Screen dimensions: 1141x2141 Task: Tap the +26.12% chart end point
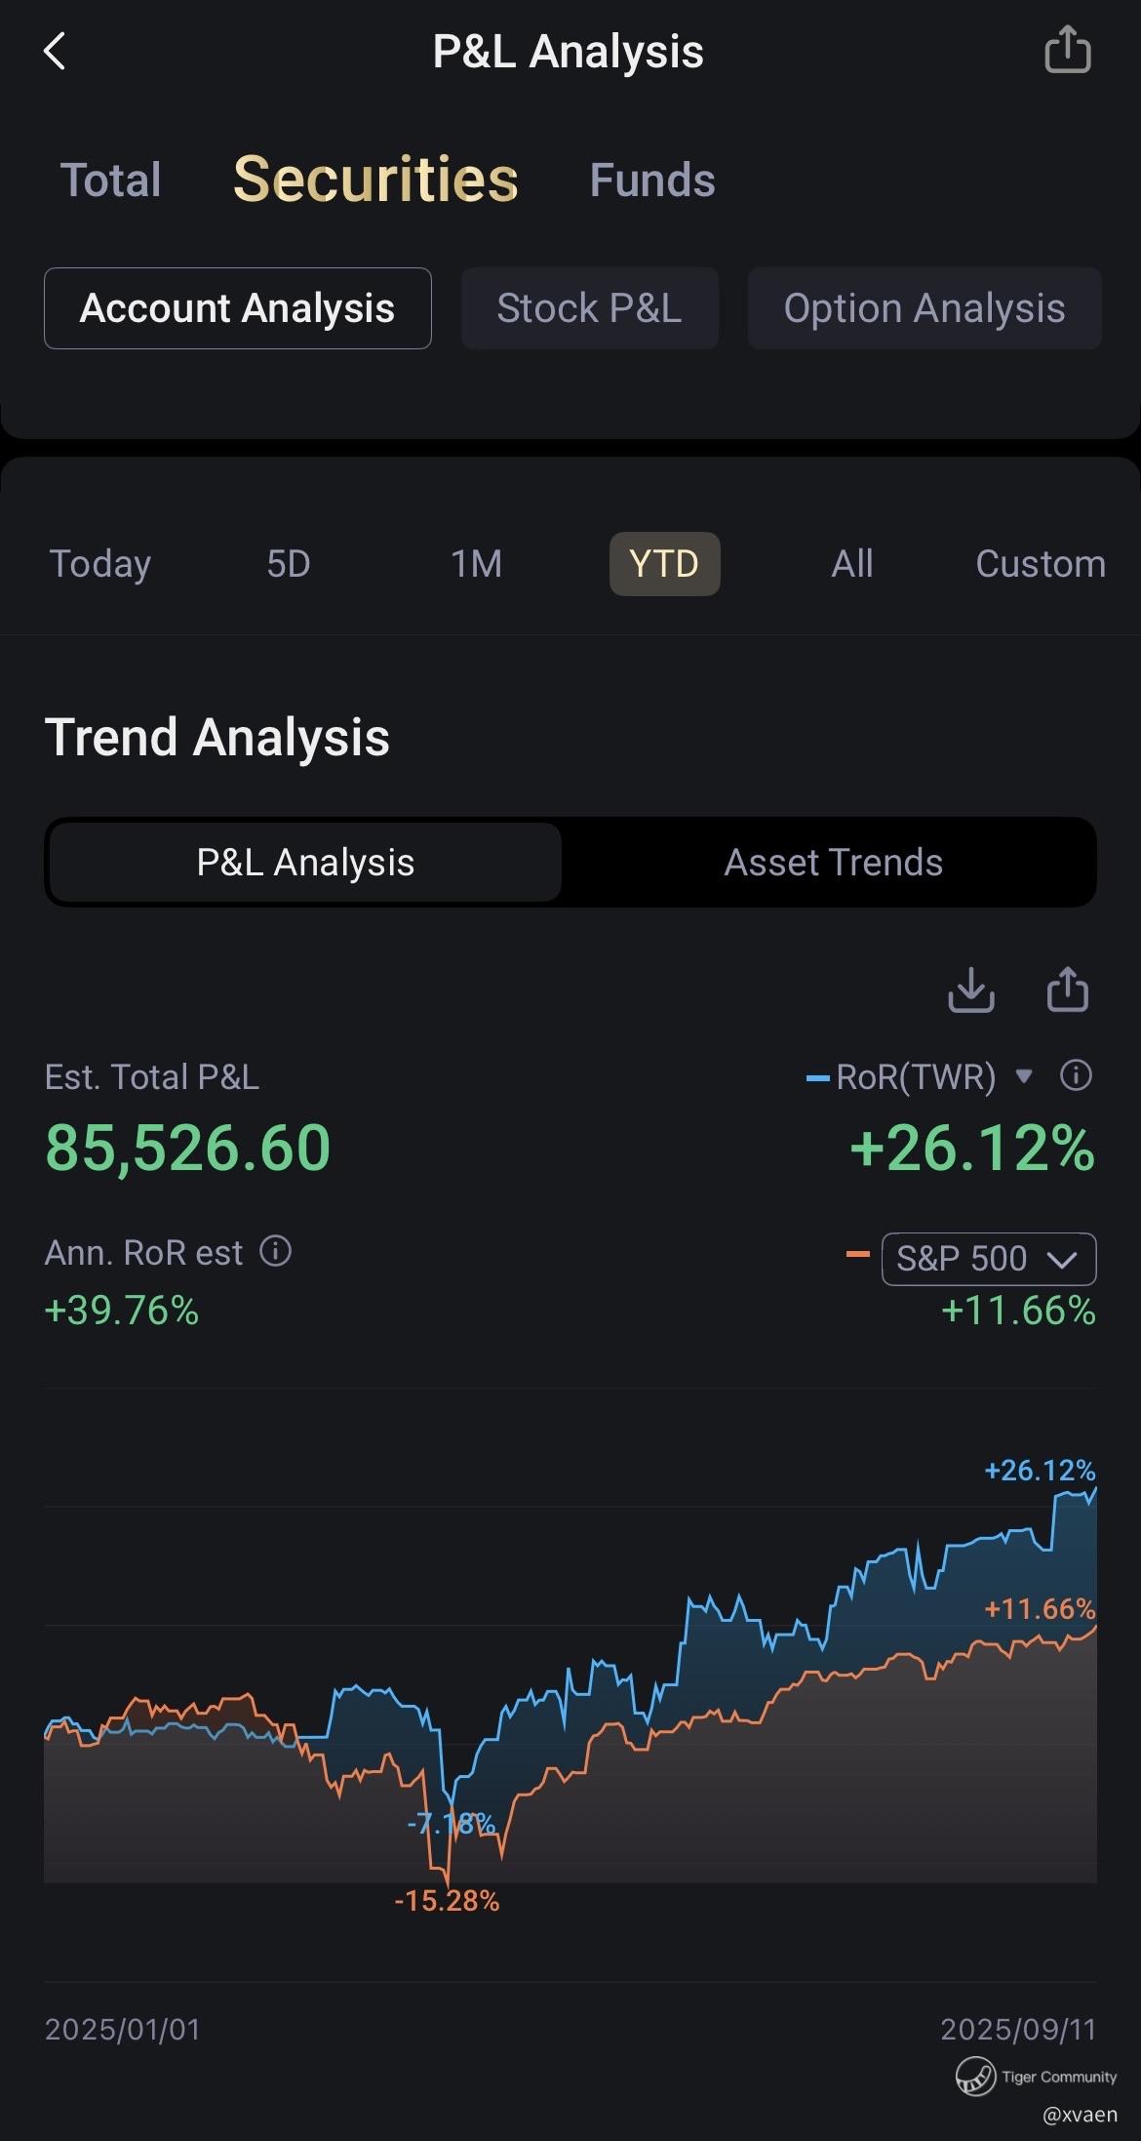click(x=1040, y=1471)
